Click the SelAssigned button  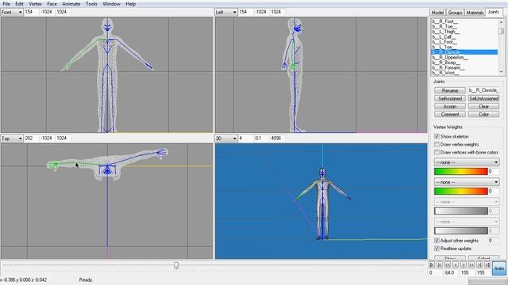(450, 98)
